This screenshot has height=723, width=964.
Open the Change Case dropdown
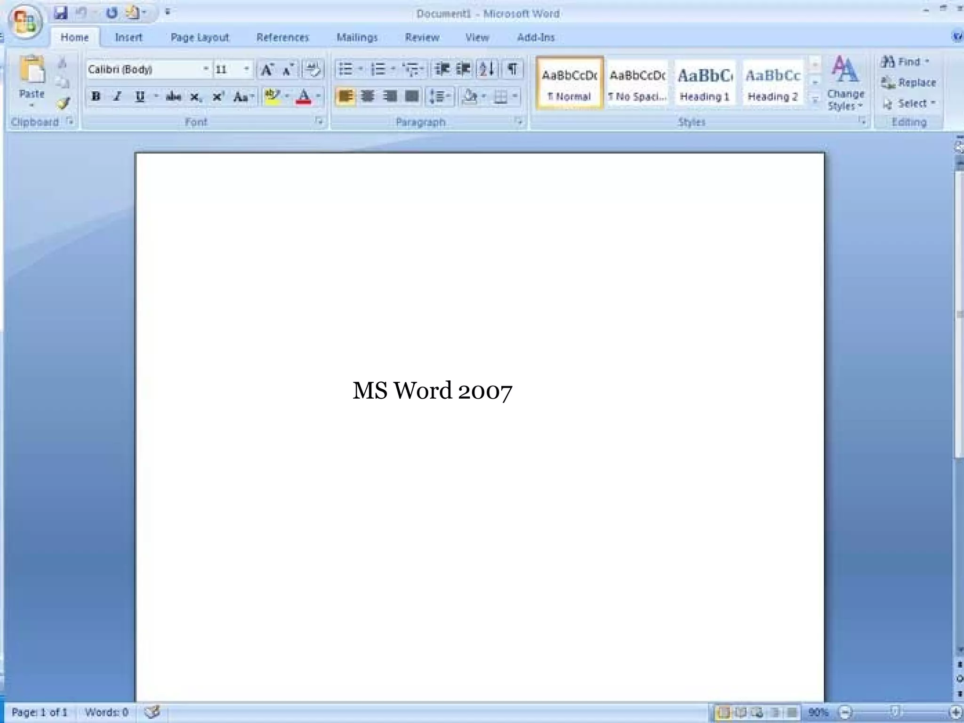click(243, 97)
